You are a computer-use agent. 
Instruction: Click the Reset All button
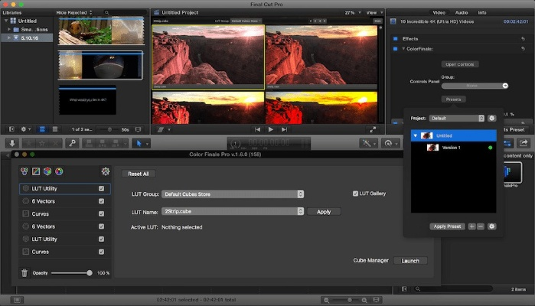(x=139, y=174)
